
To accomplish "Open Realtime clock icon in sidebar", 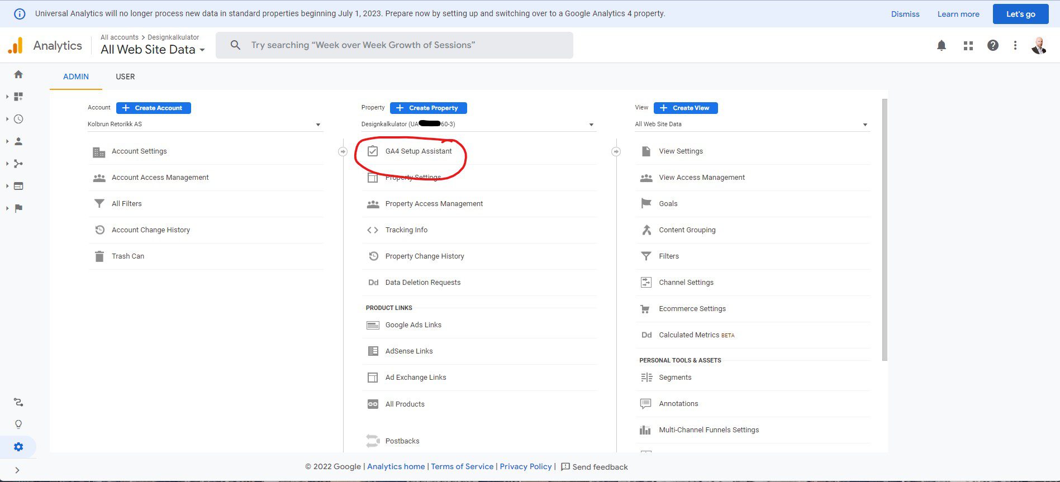I will point(18,119).
